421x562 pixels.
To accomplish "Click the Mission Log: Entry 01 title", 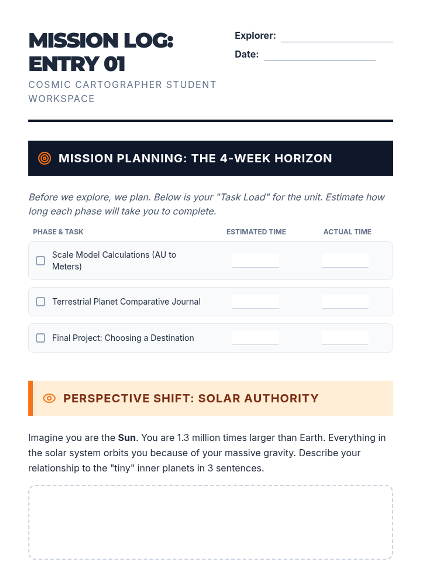I will tap(101, 52).
